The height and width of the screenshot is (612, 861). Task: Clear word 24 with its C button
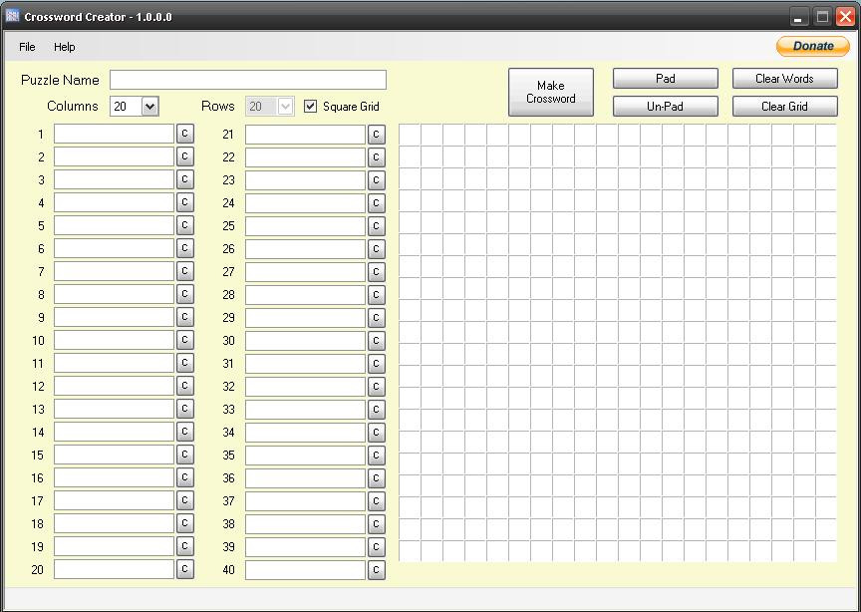pyautogui.click(x=376, y=202)
